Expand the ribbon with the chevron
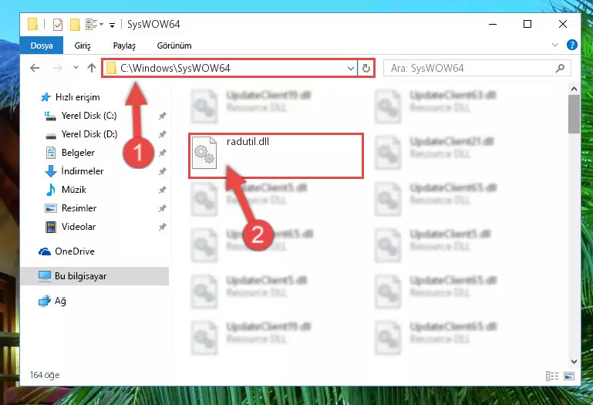Viewport: 593px width, 405px height. tap(554, 45)
